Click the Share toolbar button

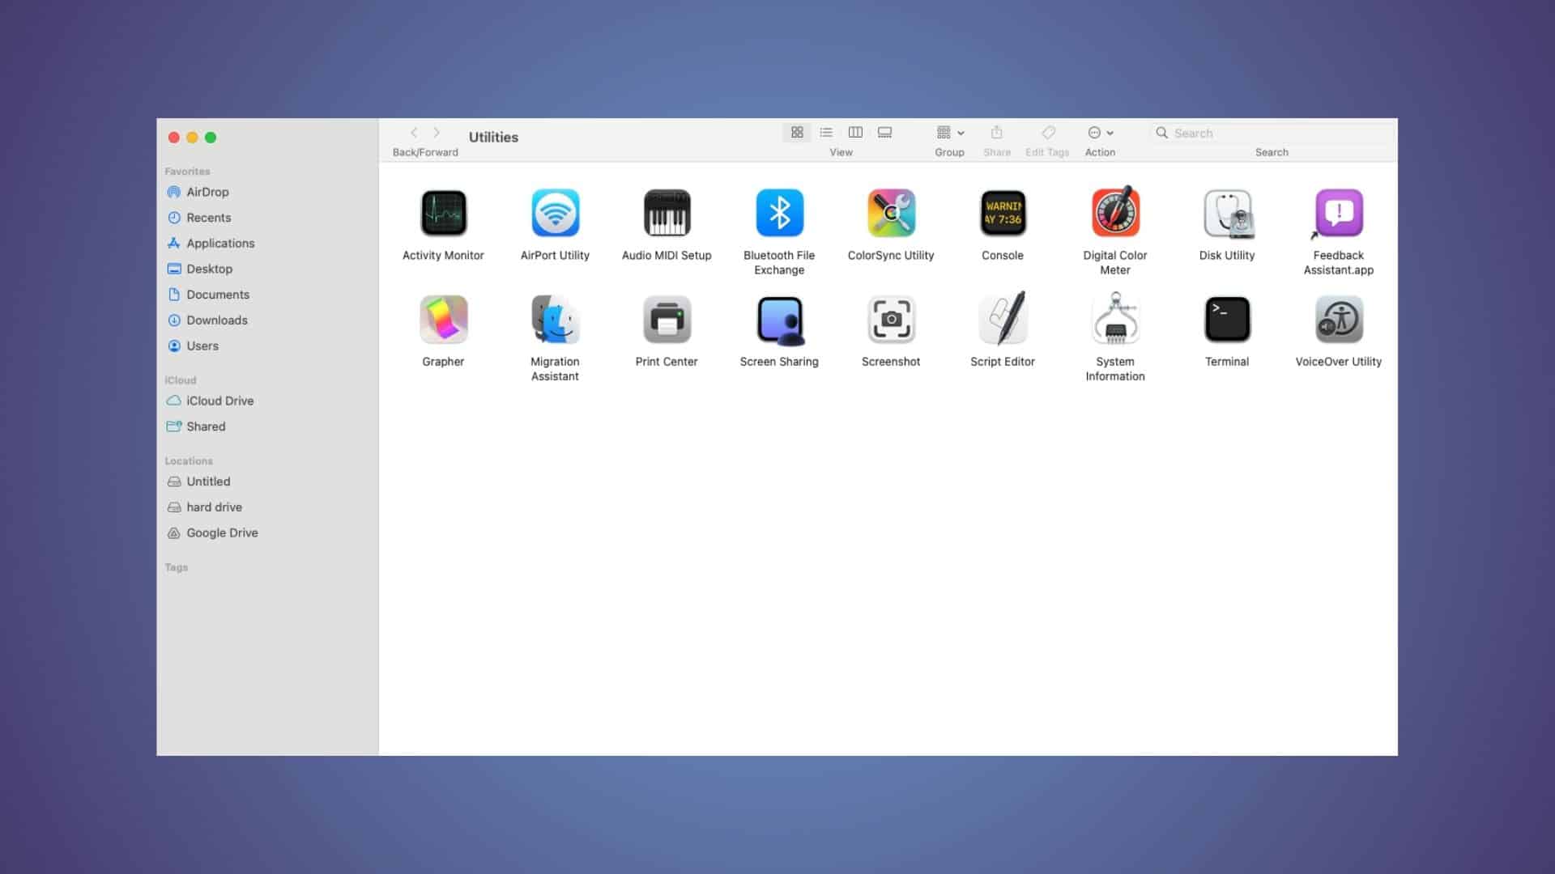pos(996,133)
